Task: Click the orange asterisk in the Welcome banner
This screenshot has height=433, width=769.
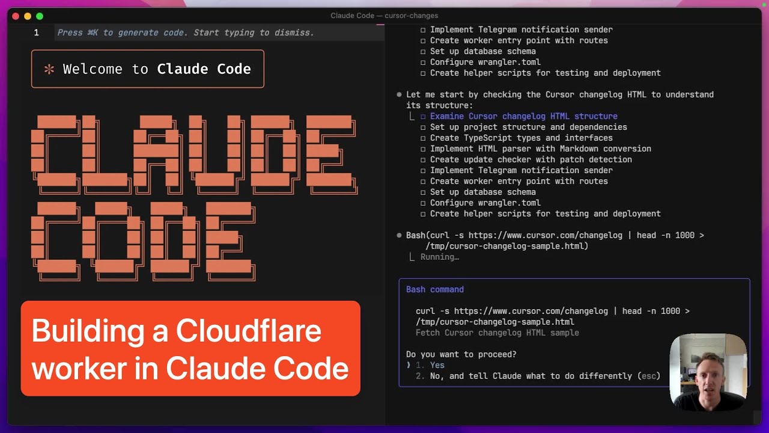Action: (x=49, y=69)
